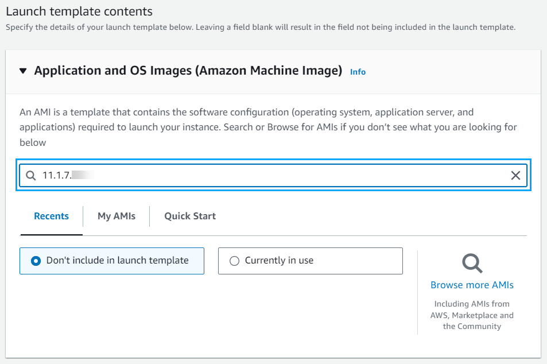The height and width of the screenshot is (364, 547).
Task: Switch to the Recents tab
Action: 51,216
